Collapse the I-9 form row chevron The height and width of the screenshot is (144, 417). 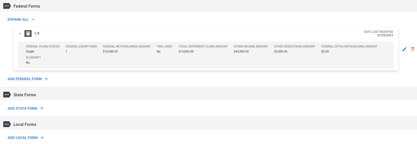(20, 34)
